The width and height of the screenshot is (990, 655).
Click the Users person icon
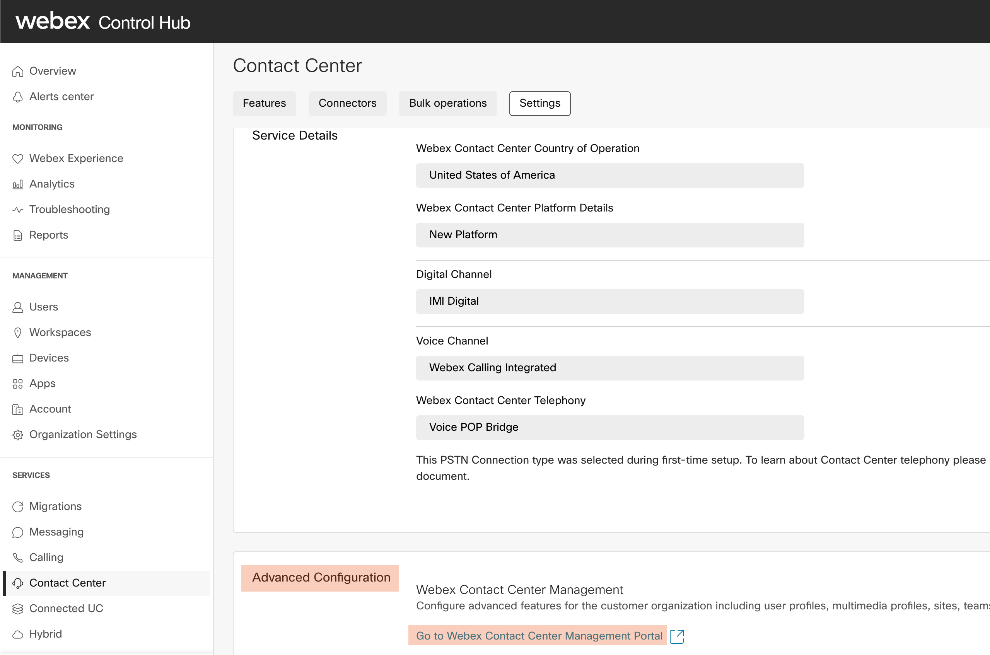pyautogui.click(x=17, y=307)
